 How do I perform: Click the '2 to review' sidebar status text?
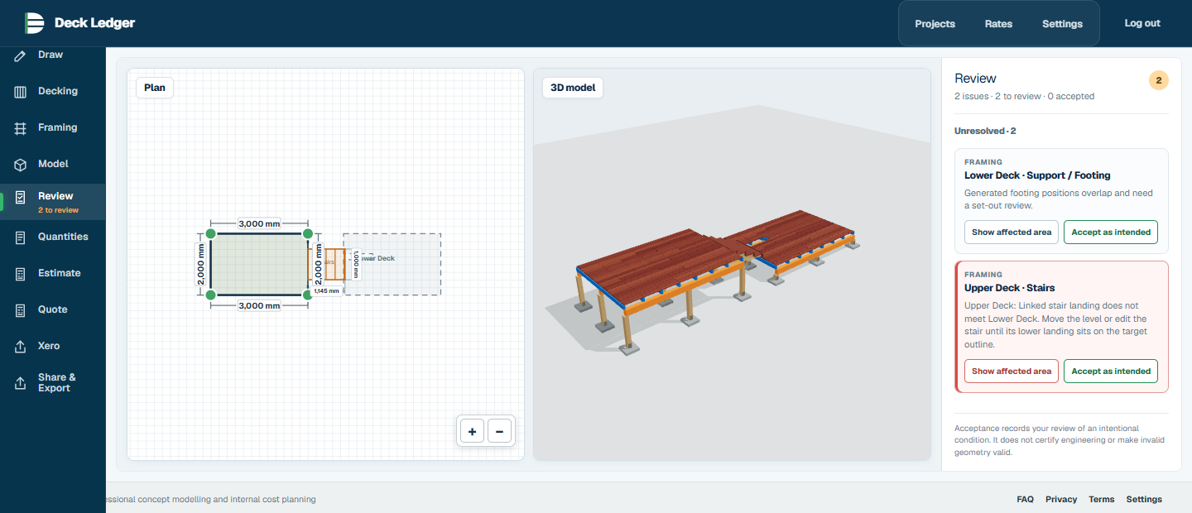(x=58, y=210)
